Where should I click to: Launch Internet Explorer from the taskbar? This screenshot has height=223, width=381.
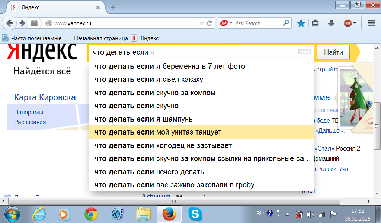point(39,214)
